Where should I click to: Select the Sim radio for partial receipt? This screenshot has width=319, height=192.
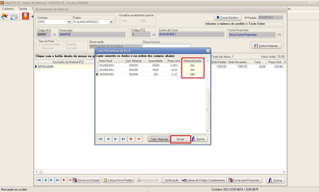[x=120, y=21]
